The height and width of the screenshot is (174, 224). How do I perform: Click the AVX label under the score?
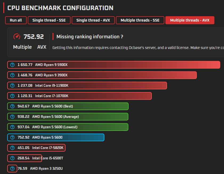click(42, 47)
